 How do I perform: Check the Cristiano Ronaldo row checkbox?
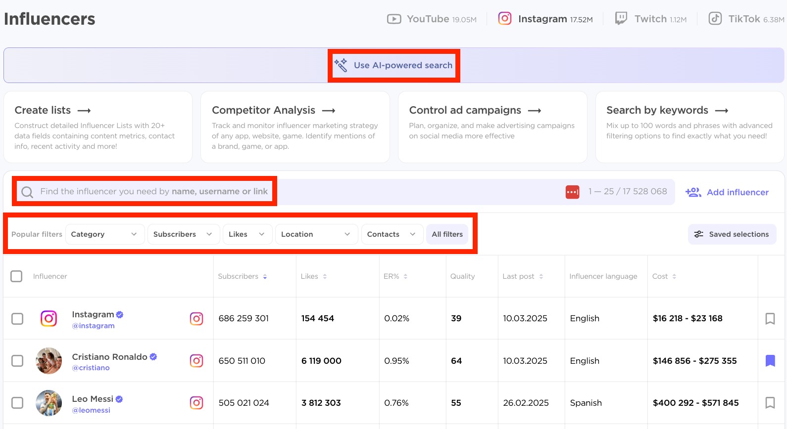tap(17, 361)
